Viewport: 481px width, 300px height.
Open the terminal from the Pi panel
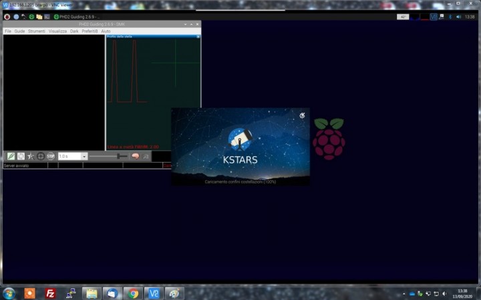(x=47, y=16)
